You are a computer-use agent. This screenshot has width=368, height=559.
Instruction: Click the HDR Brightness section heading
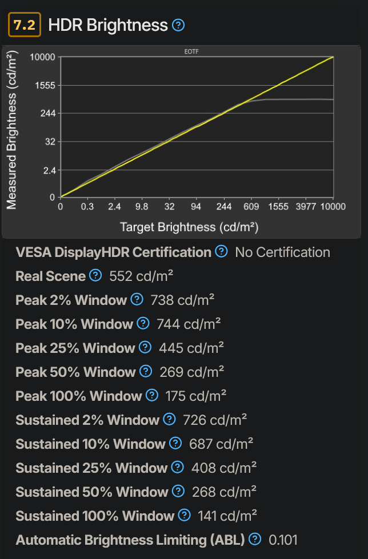(x=109, y=25)
